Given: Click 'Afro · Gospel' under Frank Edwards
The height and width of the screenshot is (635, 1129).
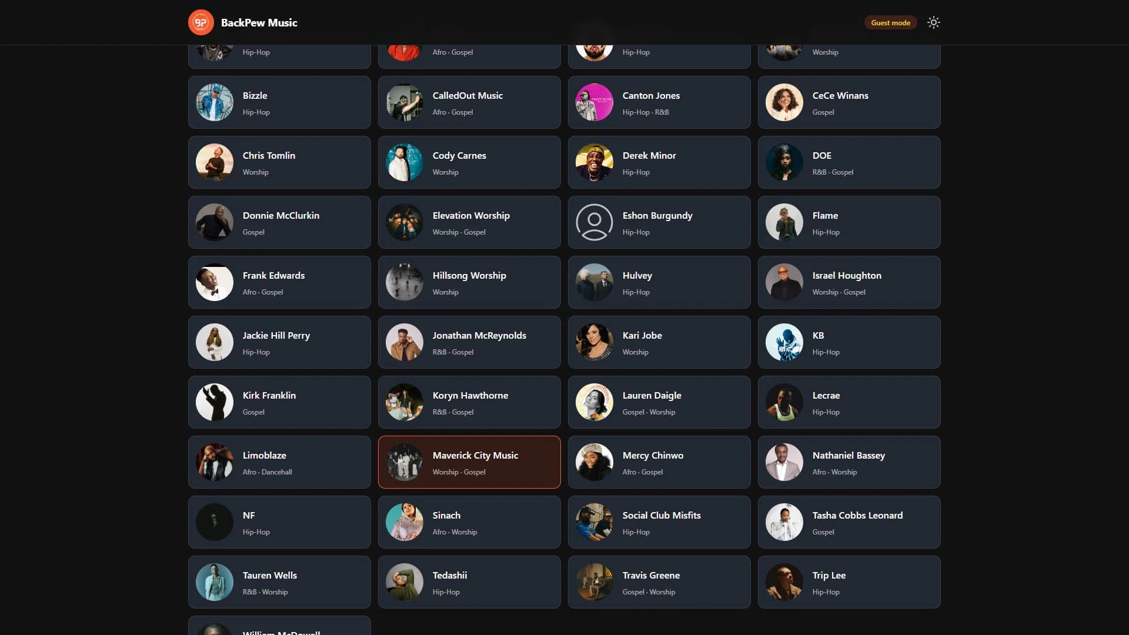Looking at the screenshot, I should pyautogui.click(x=262, y=292).
